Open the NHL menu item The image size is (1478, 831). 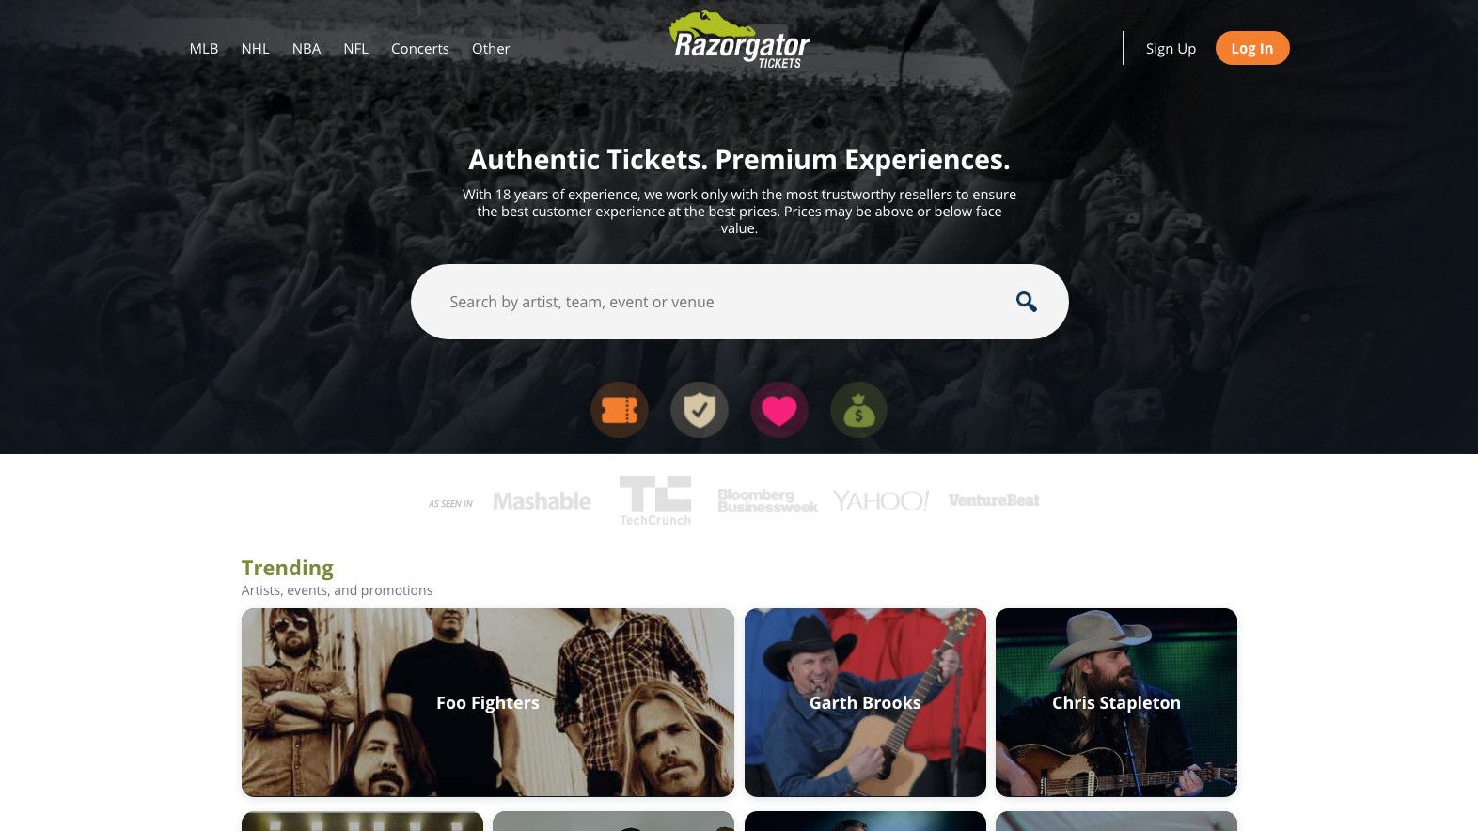click(255, 49)
